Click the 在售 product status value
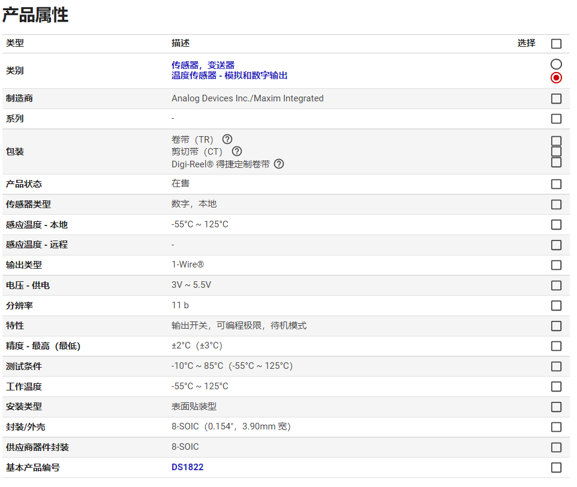 point(181,183)
